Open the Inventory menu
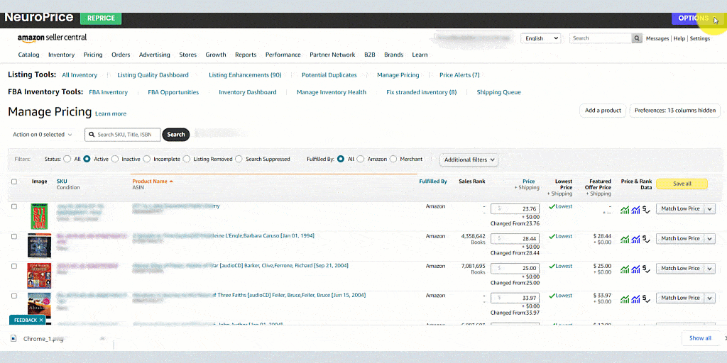Image resolution: width=727 pixels, height=363 pixels. [61, 55]
